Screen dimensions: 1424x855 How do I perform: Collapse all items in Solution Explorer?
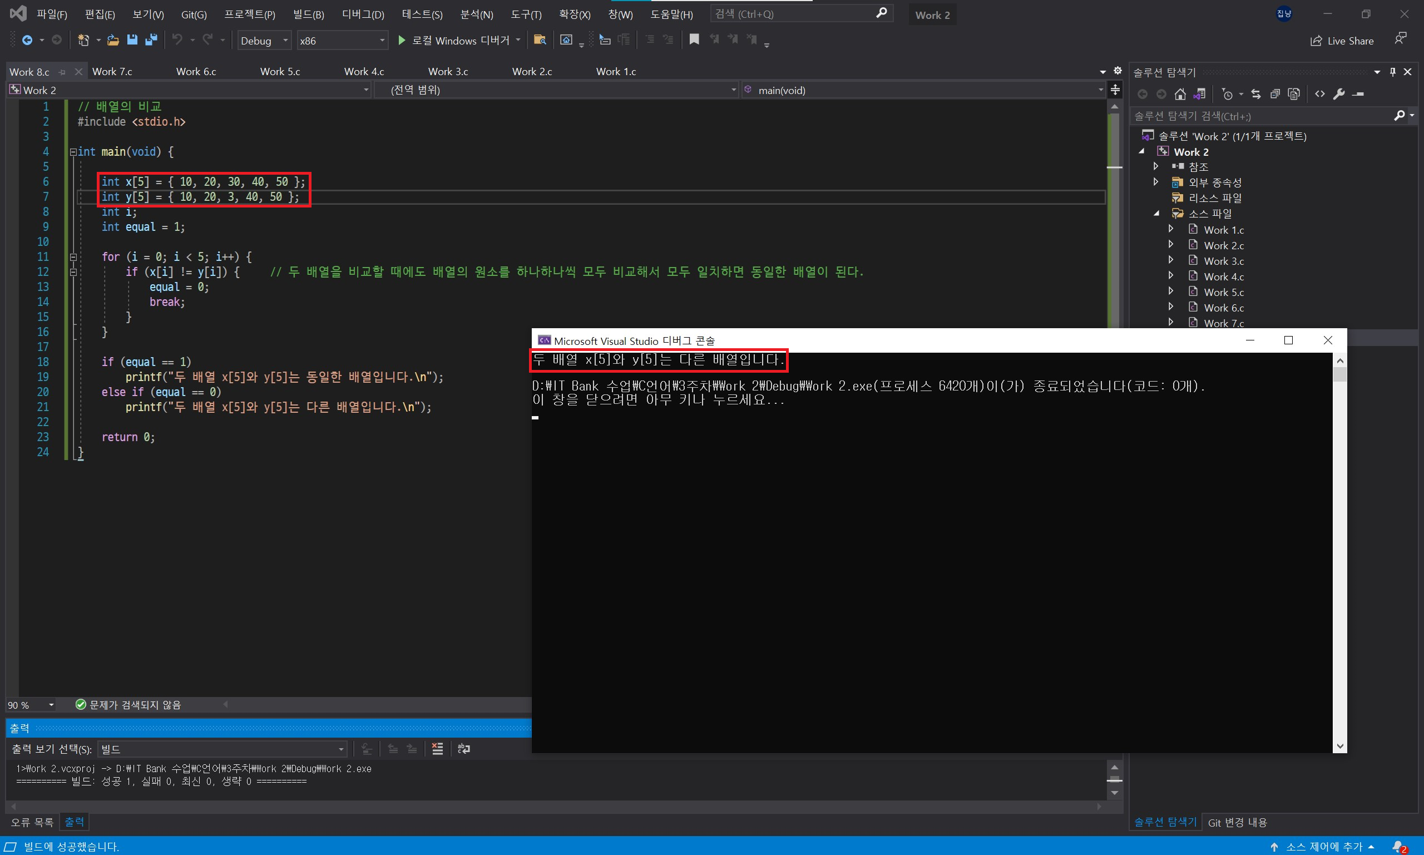pos(1275,94)
